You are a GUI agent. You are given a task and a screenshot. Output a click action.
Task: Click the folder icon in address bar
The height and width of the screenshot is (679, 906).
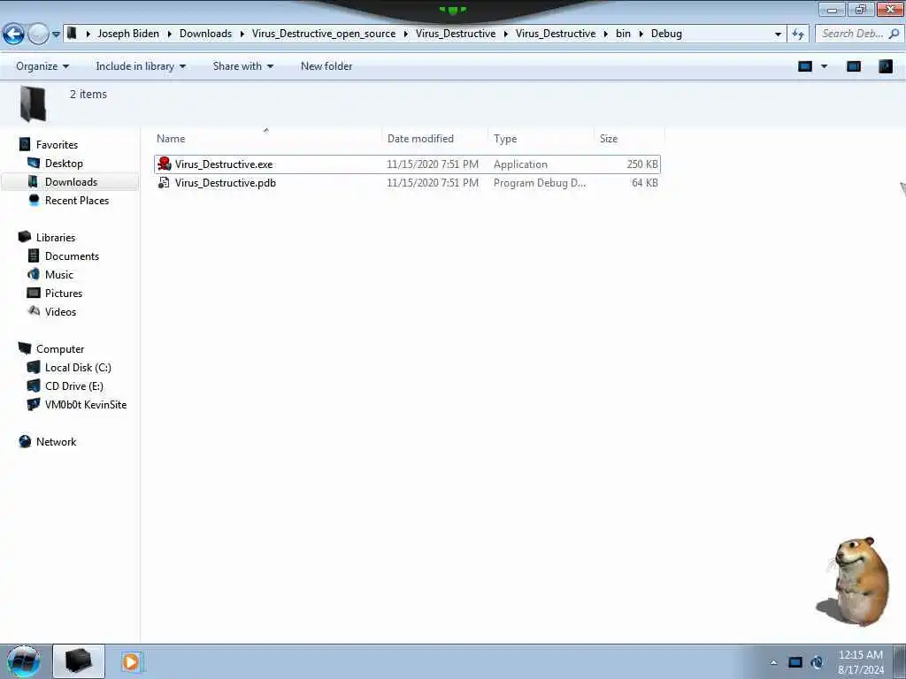(x=73, y=34)
